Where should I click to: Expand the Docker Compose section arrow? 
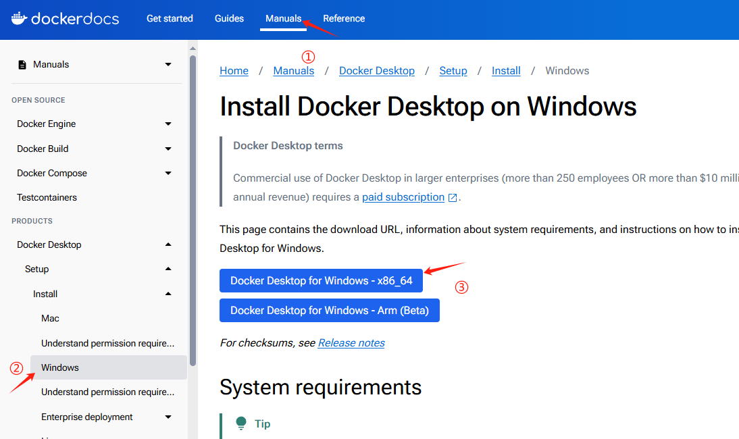coord(168,174)
